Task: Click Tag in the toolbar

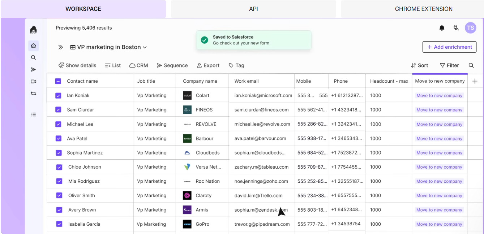Action: click(236, 65)
